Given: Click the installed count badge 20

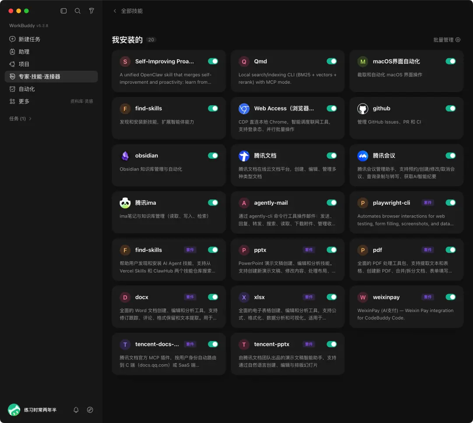Looking at the screenshot, I should 151,40.
